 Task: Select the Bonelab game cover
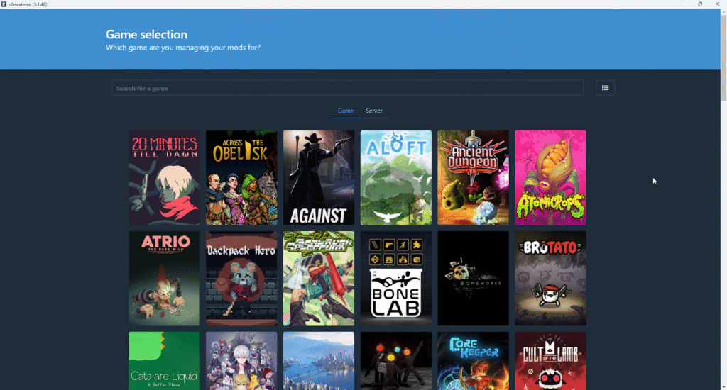pos(395,279)
